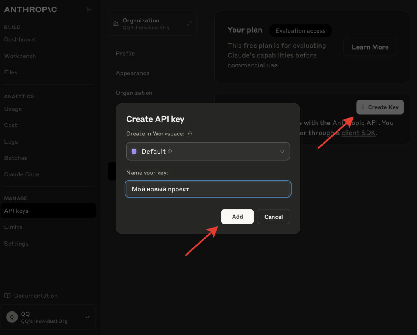Viewport: 417px width, 335px height.
Task: Click the info icon beside Create in Workspace
Action: tap(190, 133)
